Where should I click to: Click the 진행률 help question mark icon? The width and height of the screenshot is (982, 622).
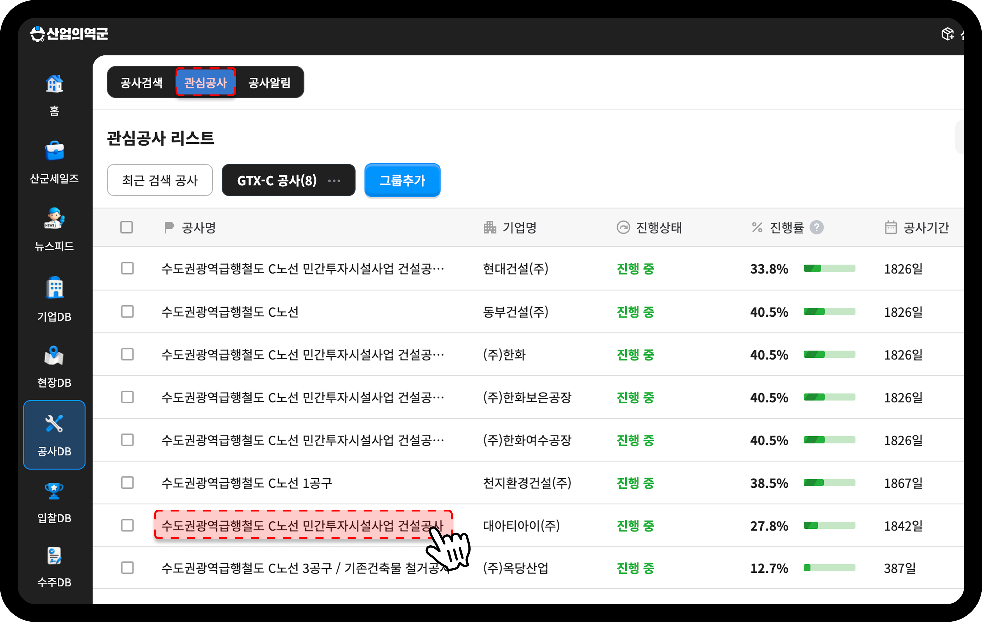[817, 227]
